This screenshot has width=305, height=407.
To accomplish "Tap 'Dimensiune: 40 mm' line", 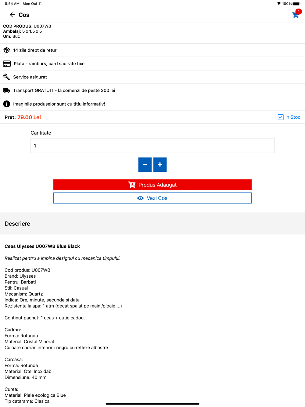I will pos(26,377).
